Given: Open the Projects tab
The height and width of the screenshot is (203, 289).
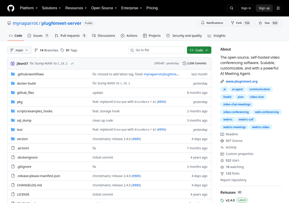Looking at the screenshot, I should point(152,36).
